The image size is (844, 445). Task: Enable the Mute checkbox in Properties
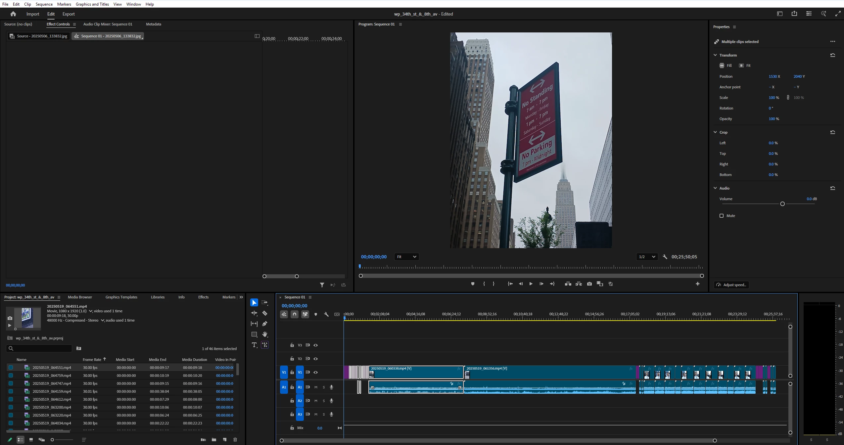(x=722, y=216)
